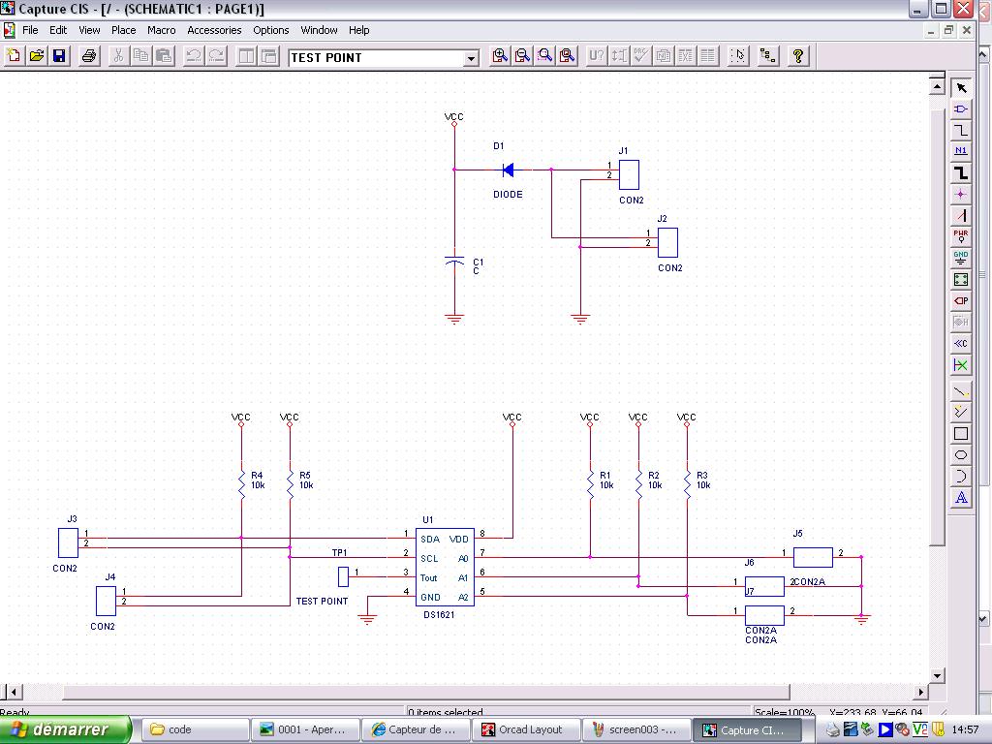992x744 pixels.
Task: Switch to code folder taskbar window
Action: click(194, 729)
